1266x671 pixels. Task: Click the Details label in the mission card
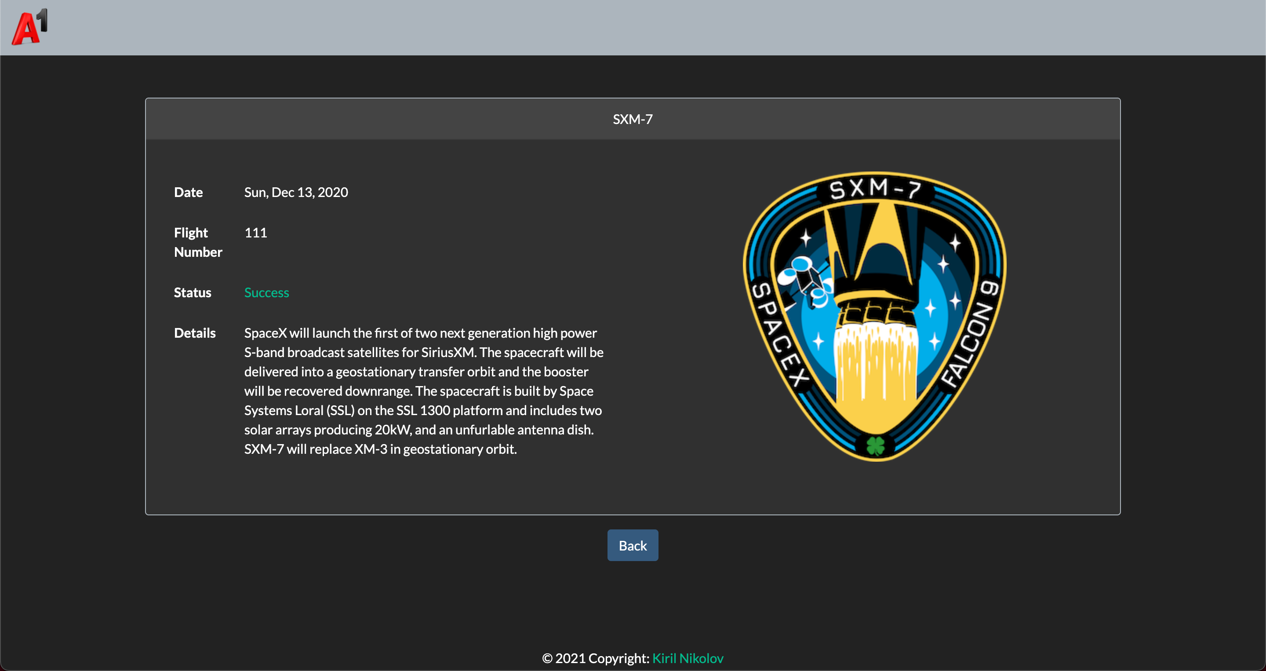tap(195, 333)
